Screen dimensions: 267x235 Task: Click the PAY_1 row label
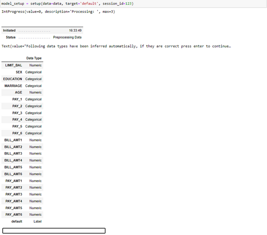[x=17, y=99]
